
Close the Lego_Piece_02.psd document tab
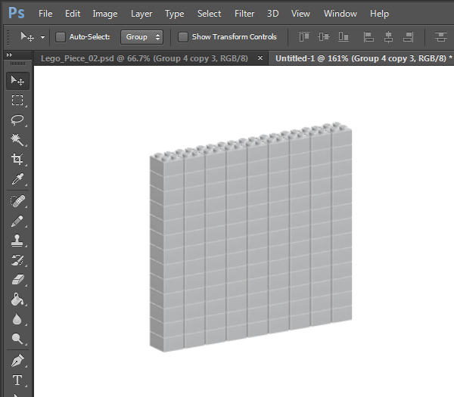[x=260, y=58]
